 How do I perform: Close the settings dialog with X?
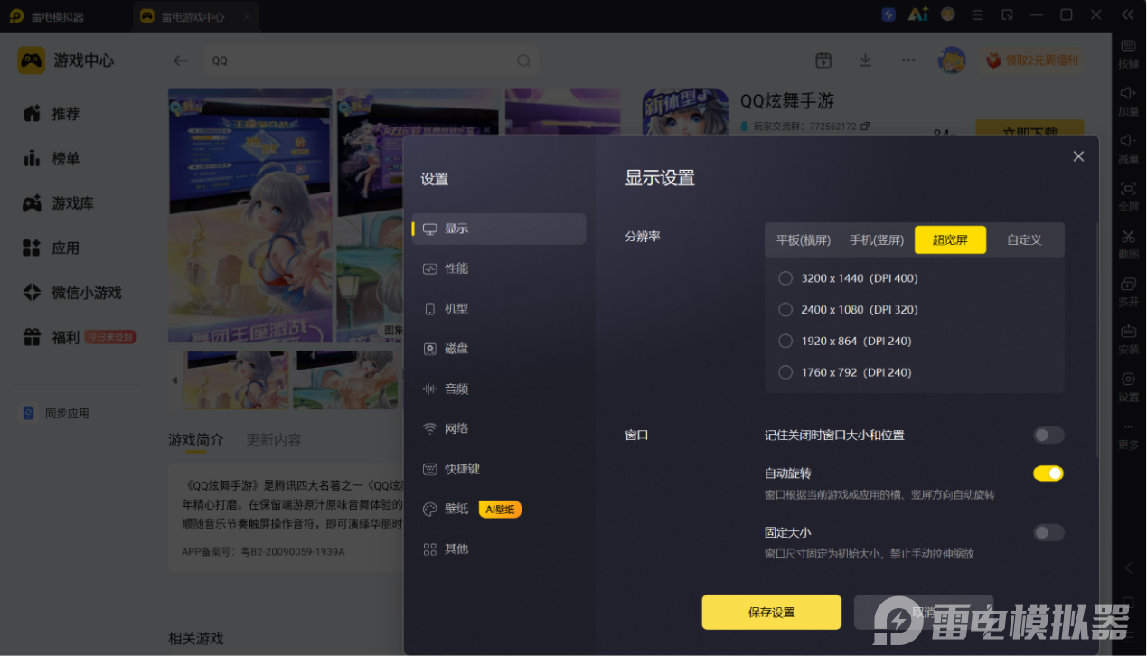click(1078, 156)
